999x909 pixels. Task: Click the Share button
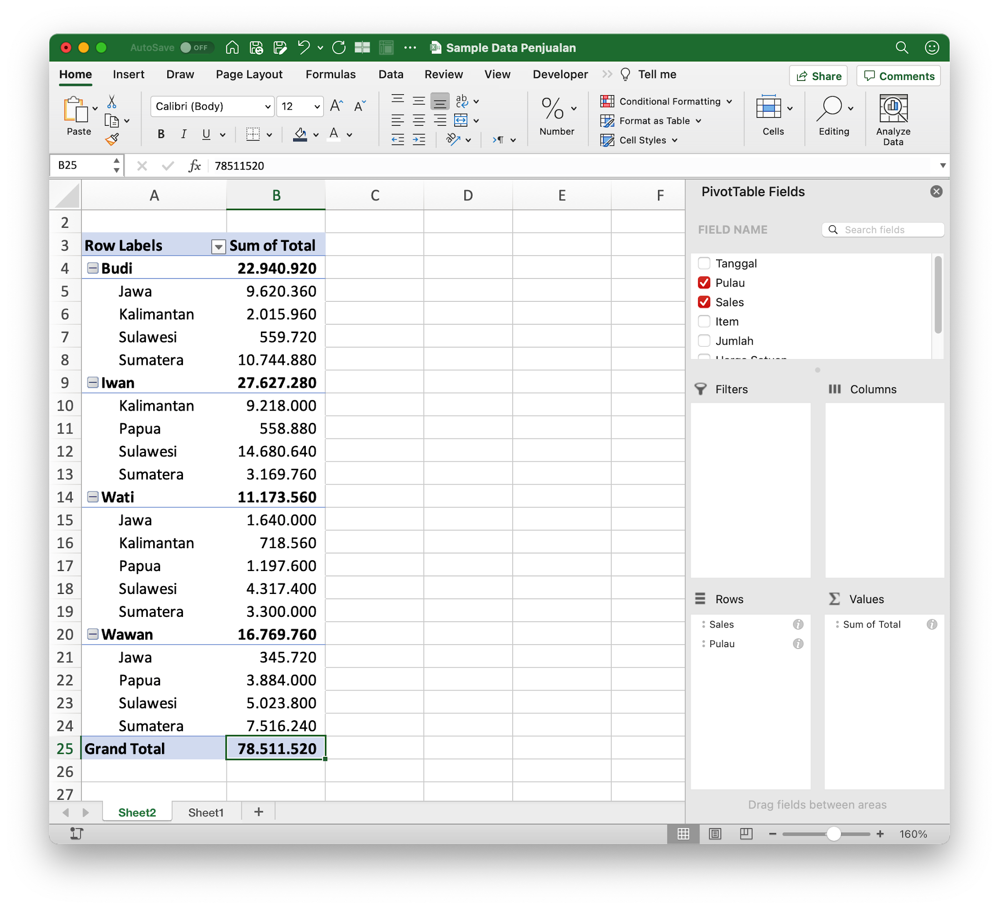(x=818, y=76)
